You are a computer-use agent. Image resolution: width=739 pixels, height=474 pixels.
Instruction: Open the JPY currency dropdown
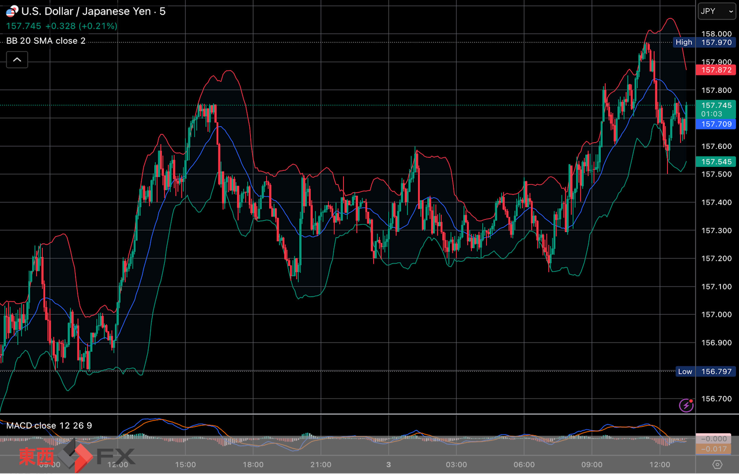tap(717, 11)
